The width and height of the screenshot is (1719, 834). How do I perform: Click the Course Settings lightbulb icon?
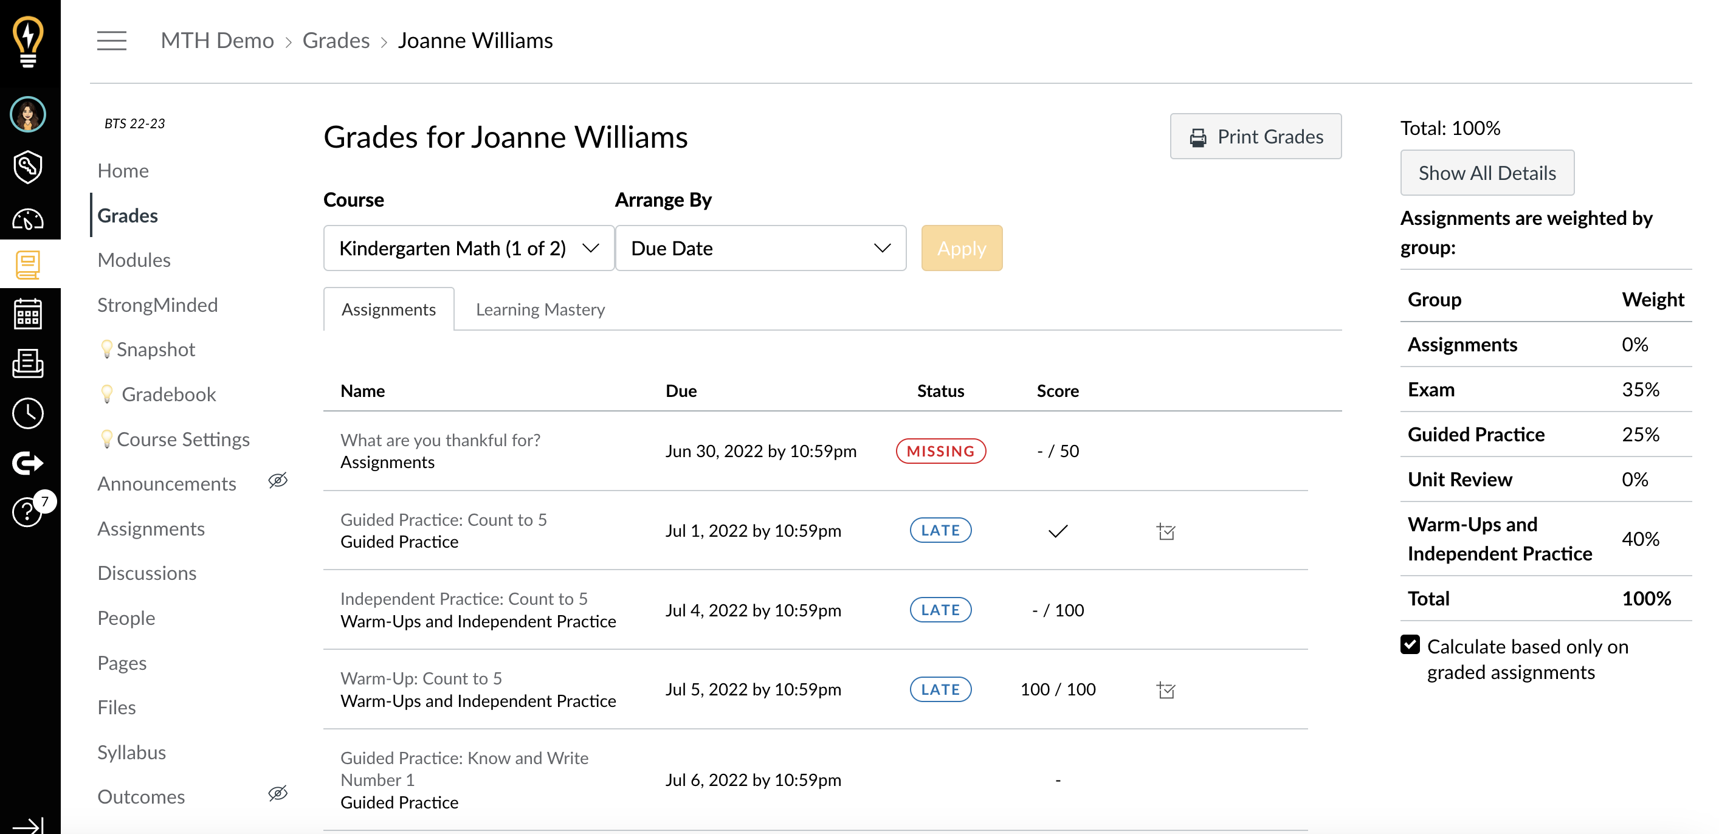tap(106, 438)
